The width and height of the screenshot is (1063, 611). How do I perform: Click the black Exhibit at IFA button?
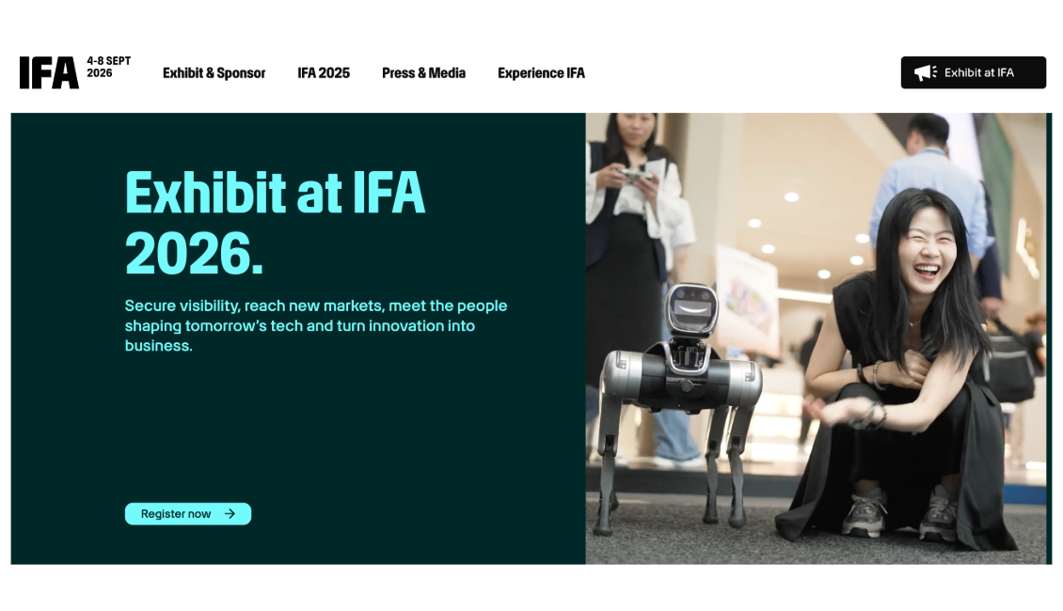973,72
